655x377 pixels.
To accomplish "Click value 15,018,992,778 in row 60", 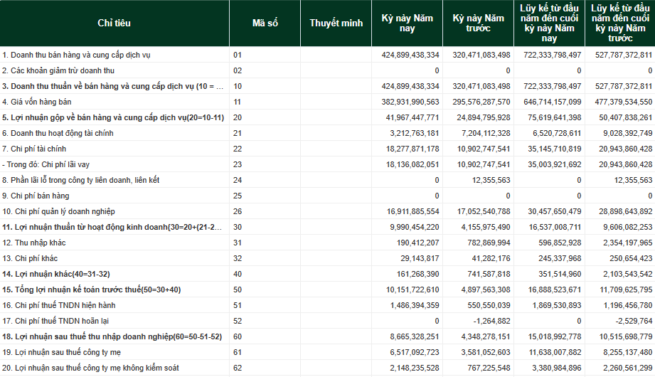I will click(554, 336).
